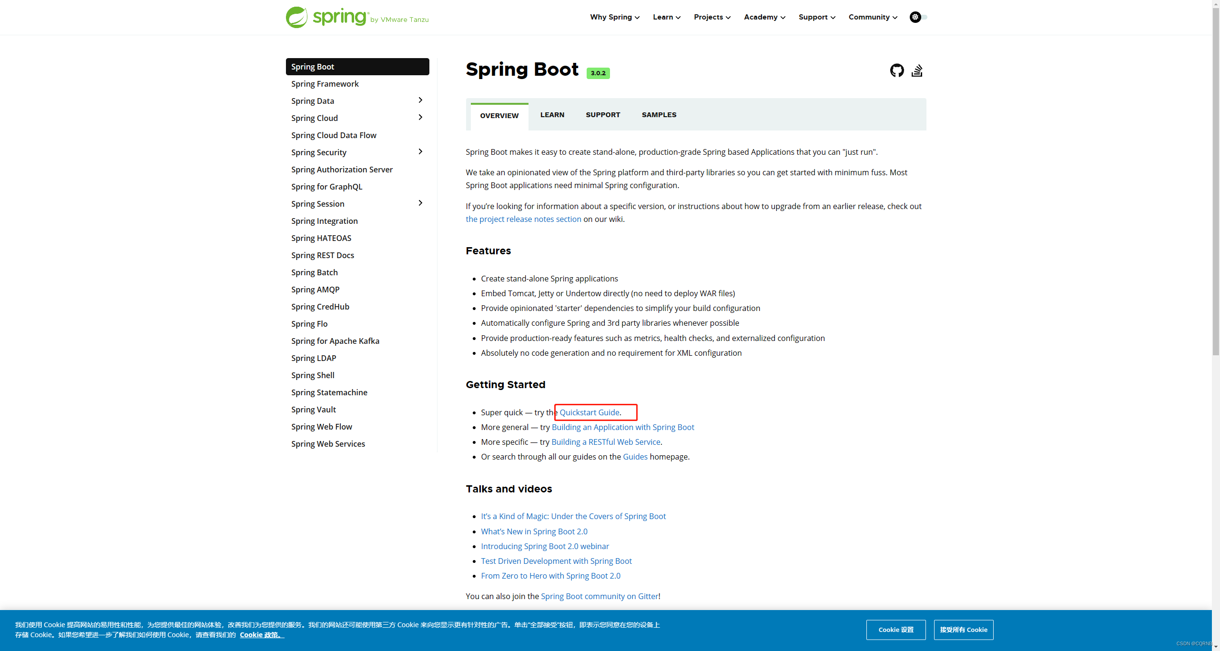Toggle the dark mode theme switch
Viewport: 1220px width, 651px height.
click(918, 17)
